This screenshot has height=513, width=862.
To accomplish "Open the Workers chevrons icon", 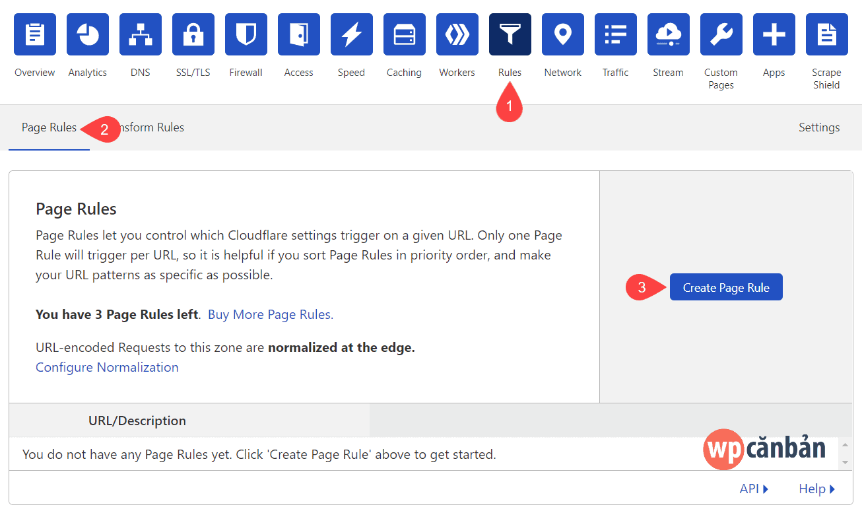I will point(457,34).
